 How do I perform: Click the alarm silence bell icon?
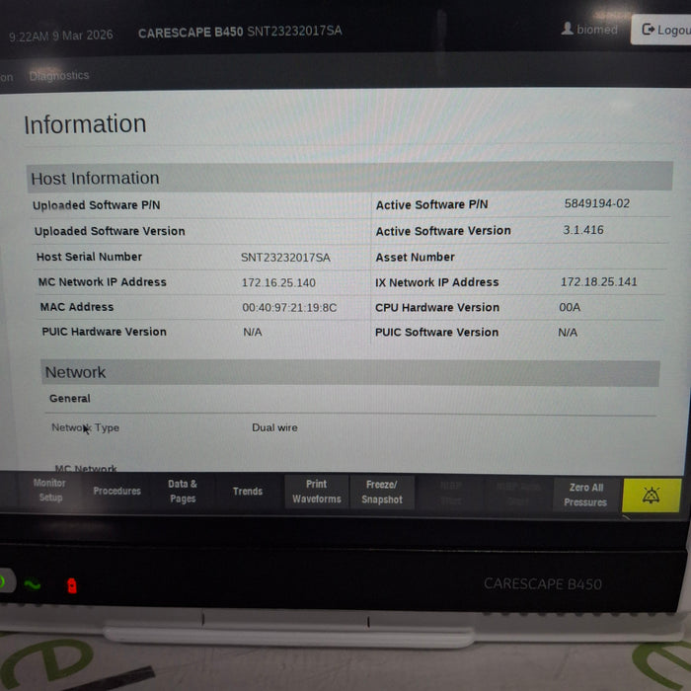pyautogui.click(x=651, y=496)
